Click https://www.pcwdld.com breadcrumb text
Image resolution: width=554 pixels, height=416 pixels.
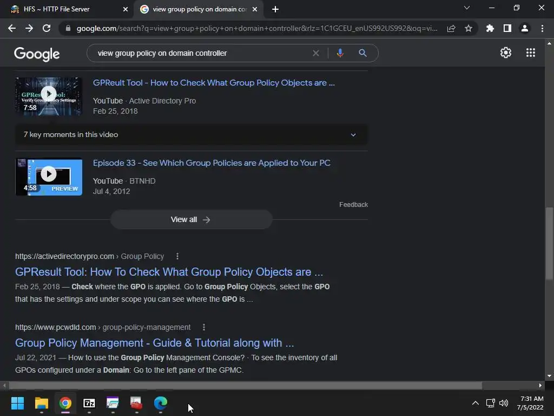(x=56, y=327)
